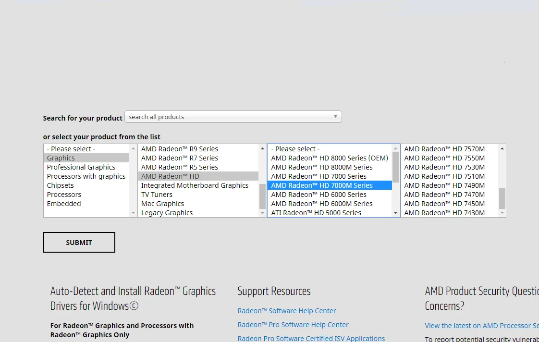Click the SUBMIT button
The image size is (539, 342).
point(79,242)
